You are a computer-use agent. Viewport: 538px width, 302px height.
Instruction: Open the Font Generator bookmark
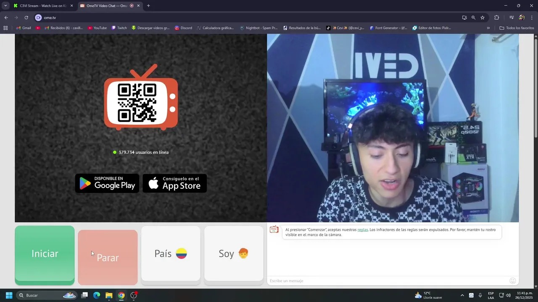(x=388, y=28)
